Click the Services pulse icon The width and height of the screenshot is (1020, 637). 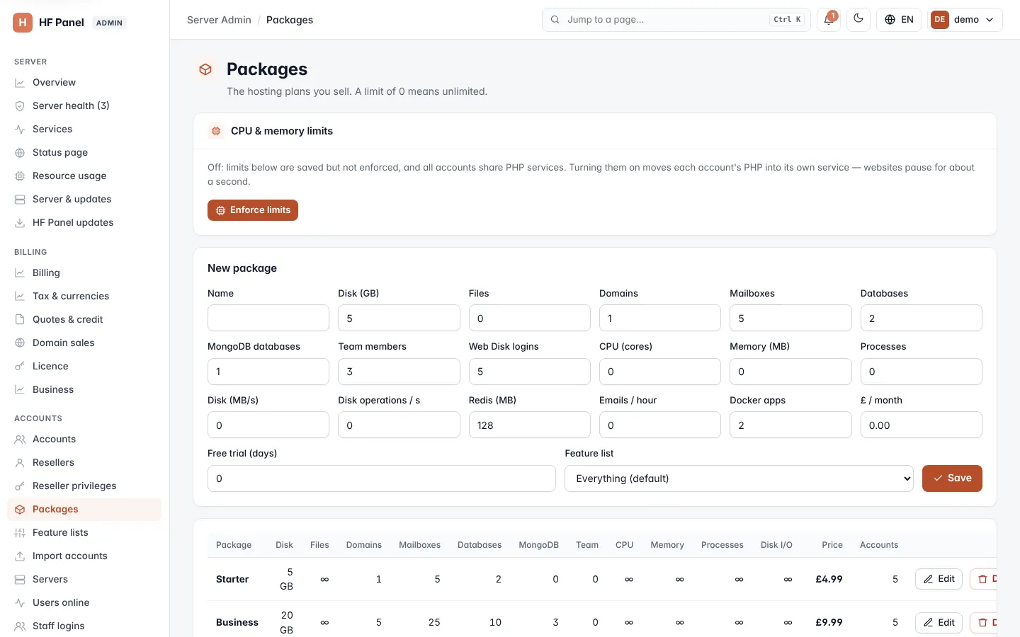point(20,130)
